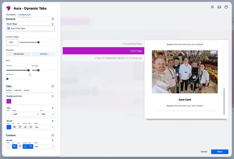Viewport: 234px width, 159px height.
Task: Open Copy of Collapsible Section tab
Action: (x=104, y=58)
